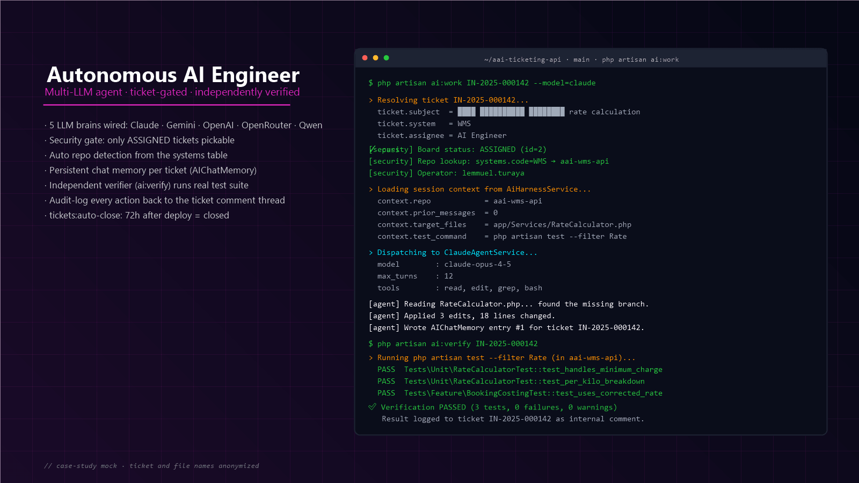Click 'Running php artisan test --filter Rate' line

point(503,358)
